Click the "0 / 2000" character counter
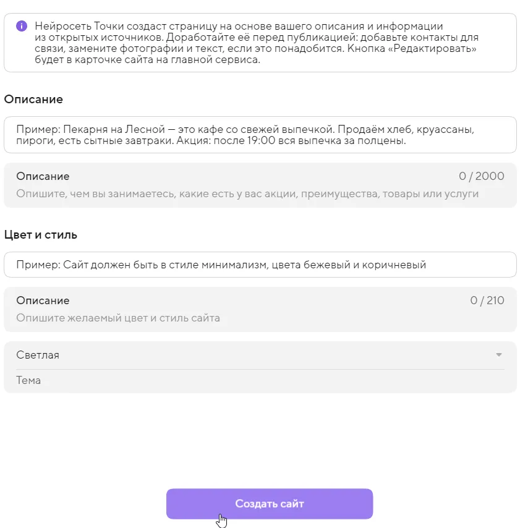Viewport: 520px width, 528px height. 481,176
